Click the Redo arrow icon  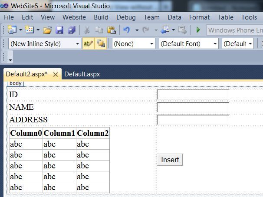pos(146,30)
